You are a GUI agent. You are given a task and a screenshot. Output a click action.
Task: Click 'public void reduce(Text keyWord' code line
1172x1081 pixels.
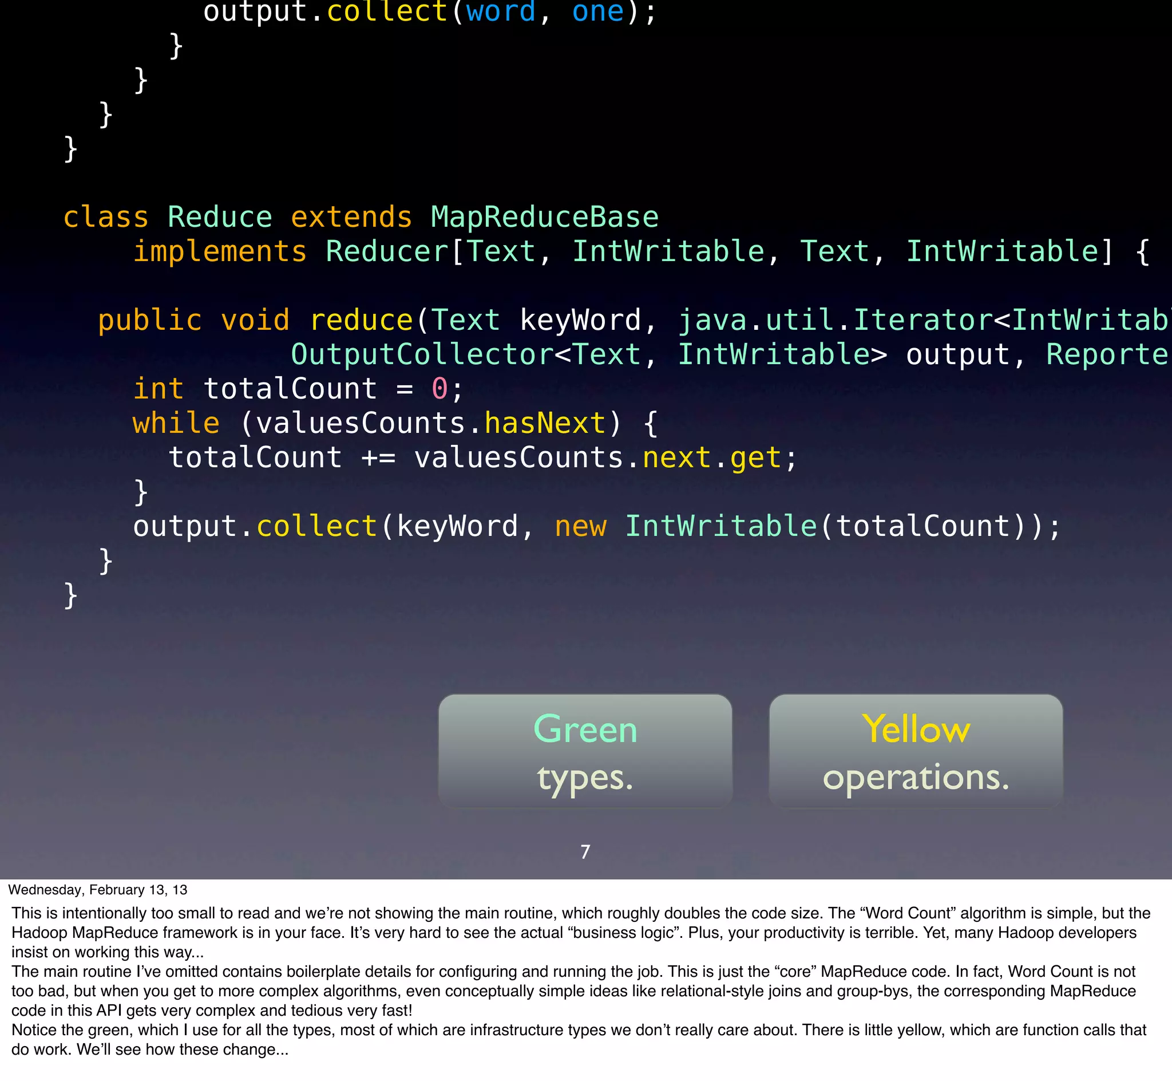pyautogui.click(x=634, y=320)
